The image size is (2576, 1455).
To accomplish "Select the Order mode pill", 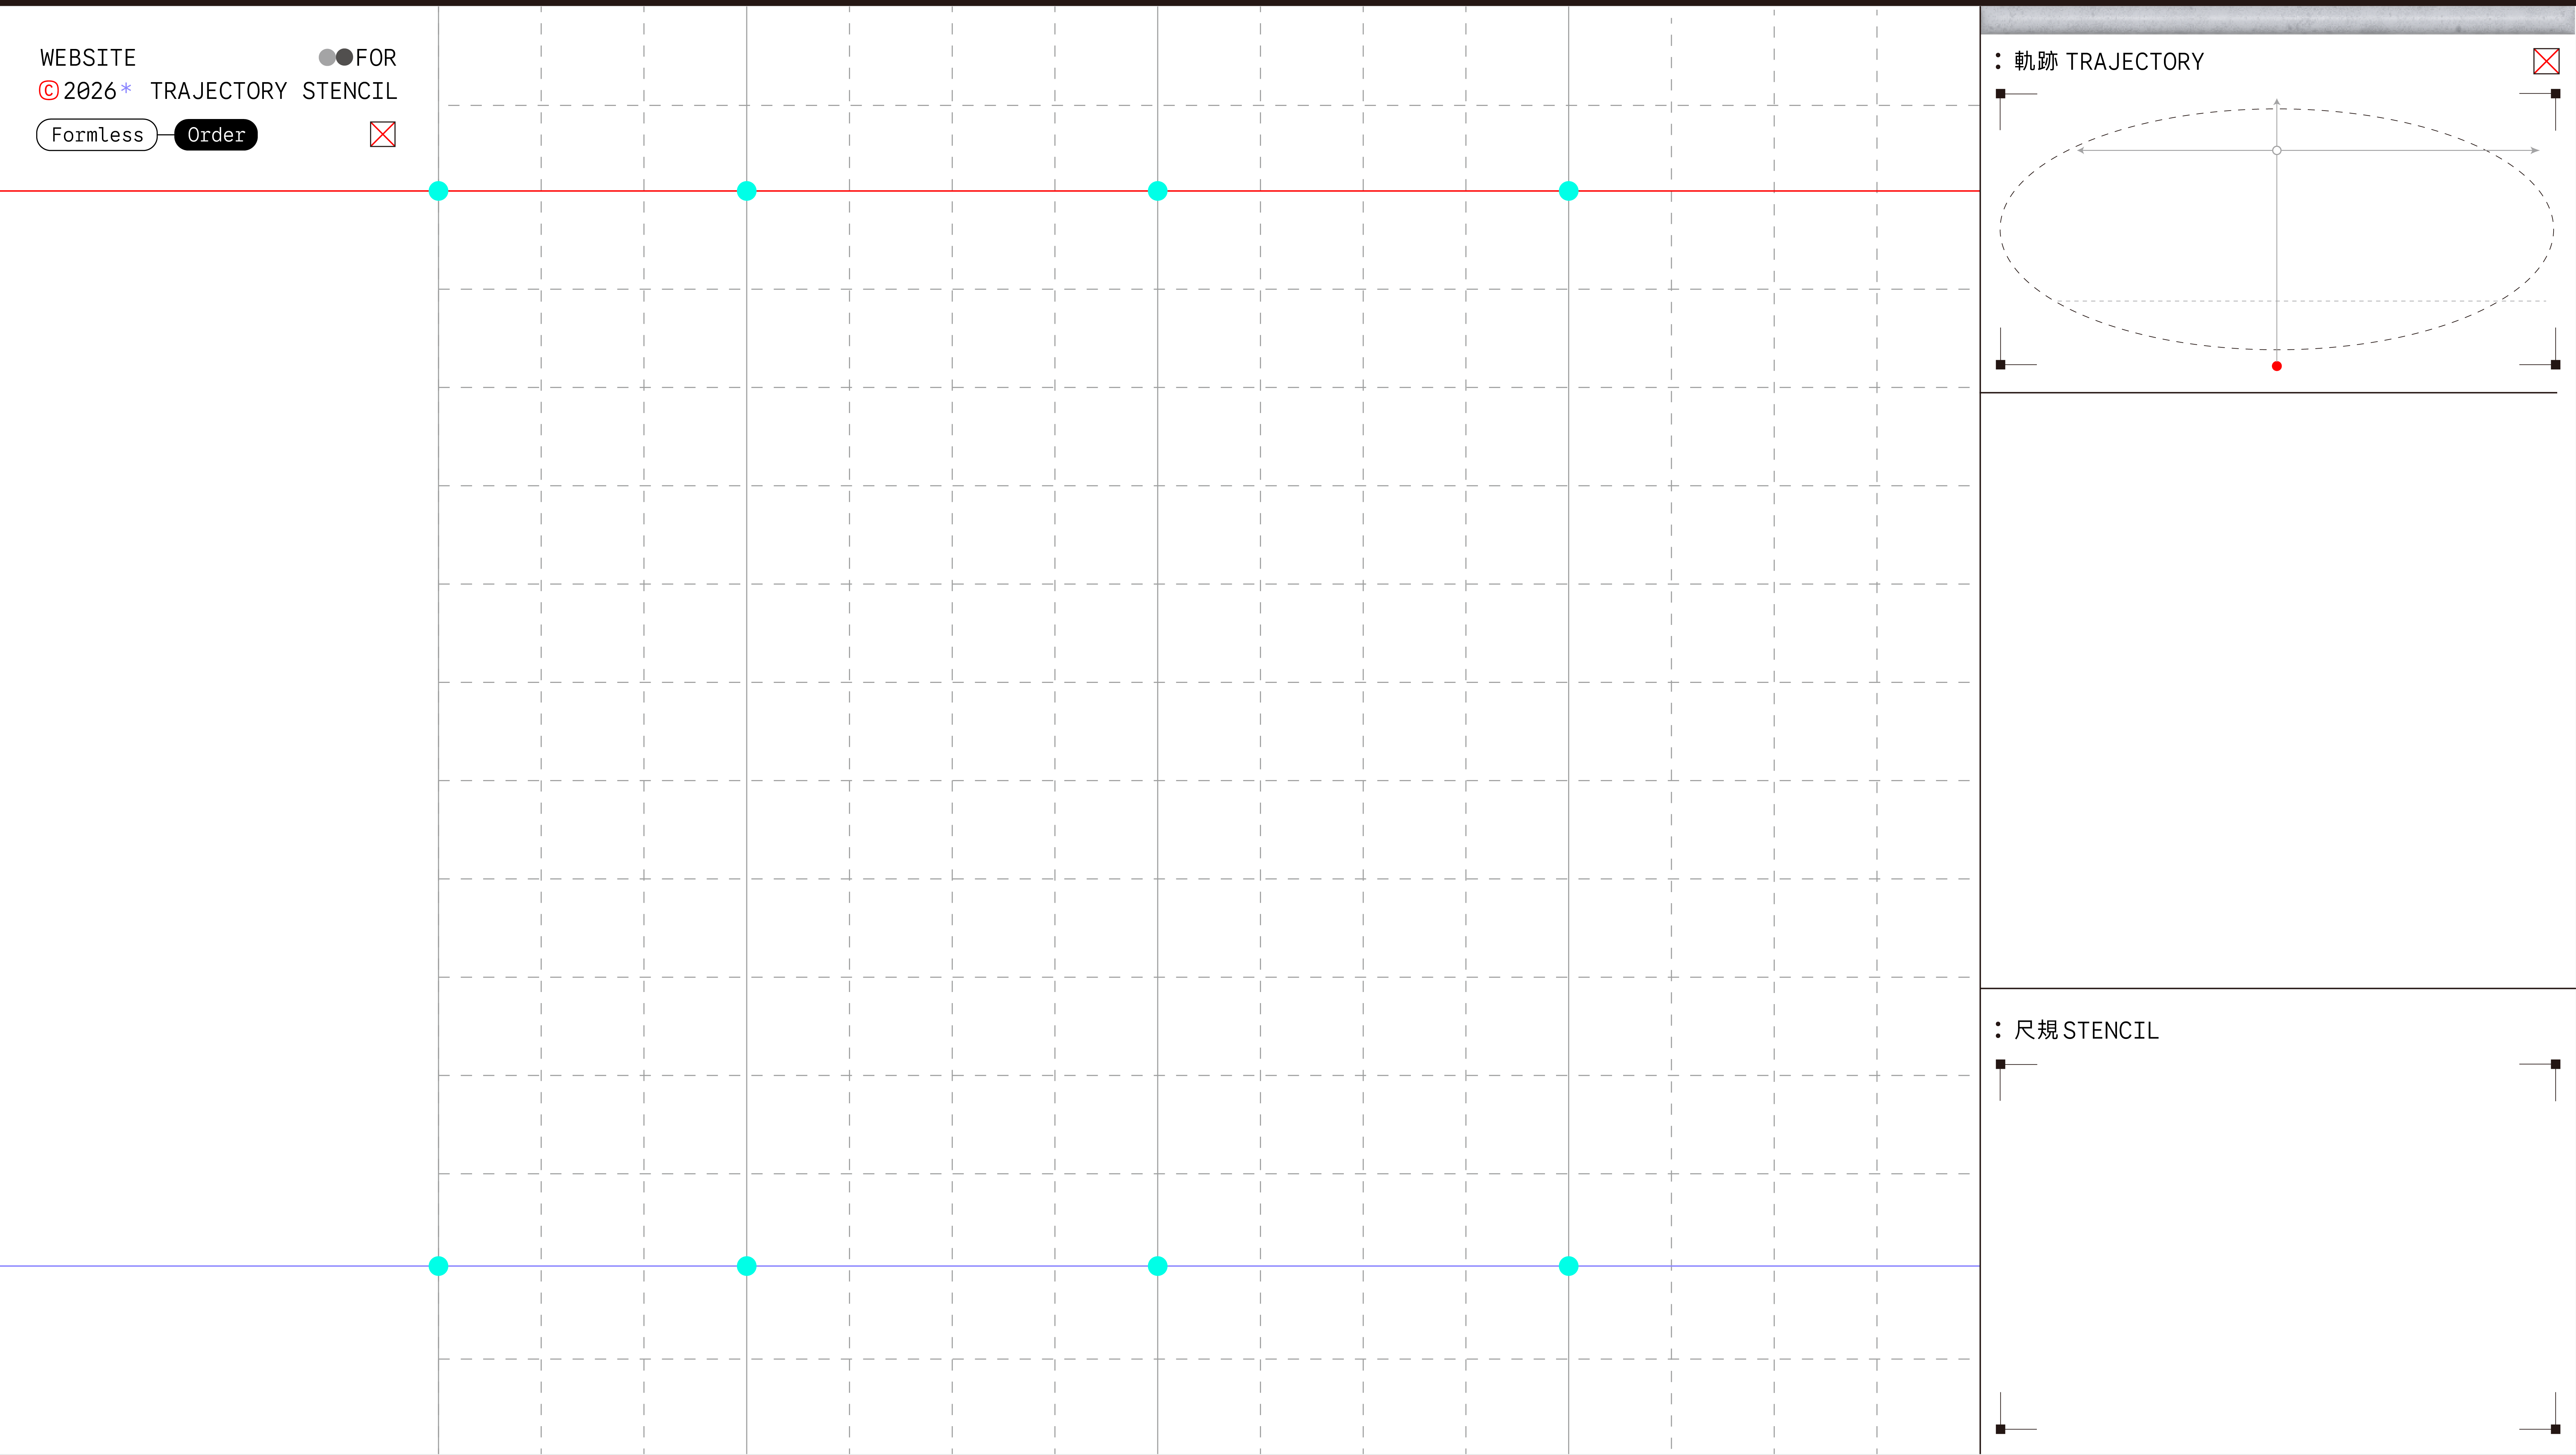I will (x=216, y=135).
